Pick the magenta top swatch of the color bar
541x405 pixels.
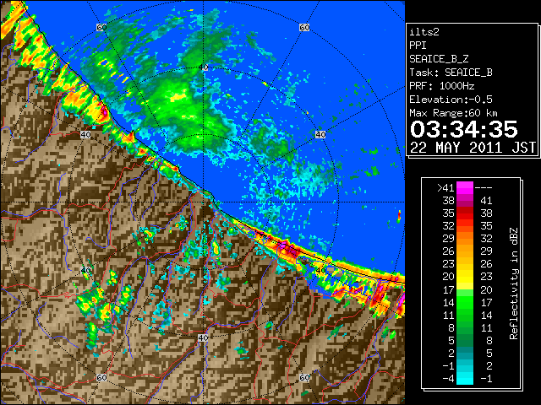tap(465, 187)
